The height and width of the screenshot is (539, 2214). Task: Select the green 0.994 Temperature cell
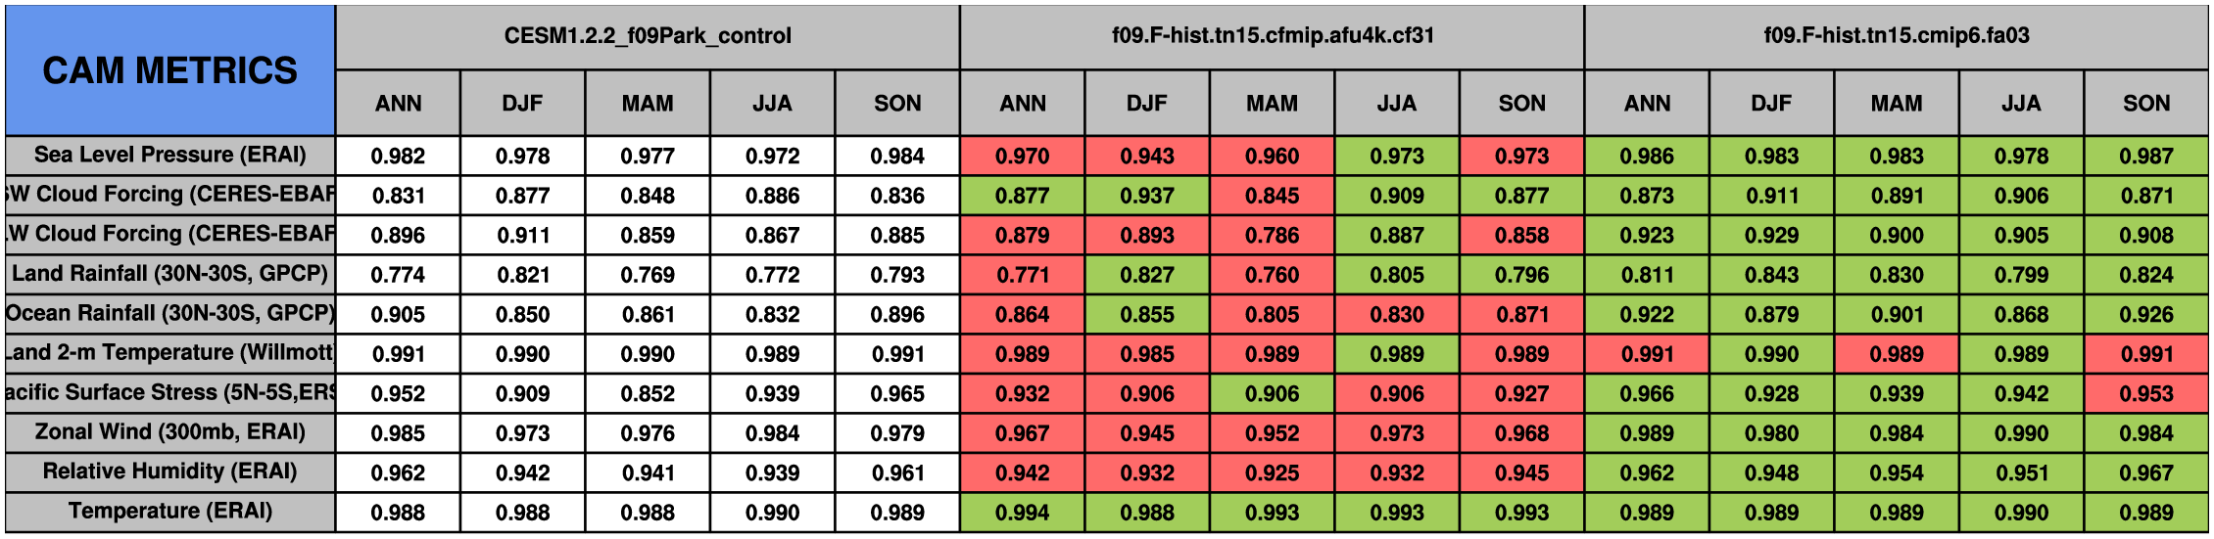[1022, 513]
